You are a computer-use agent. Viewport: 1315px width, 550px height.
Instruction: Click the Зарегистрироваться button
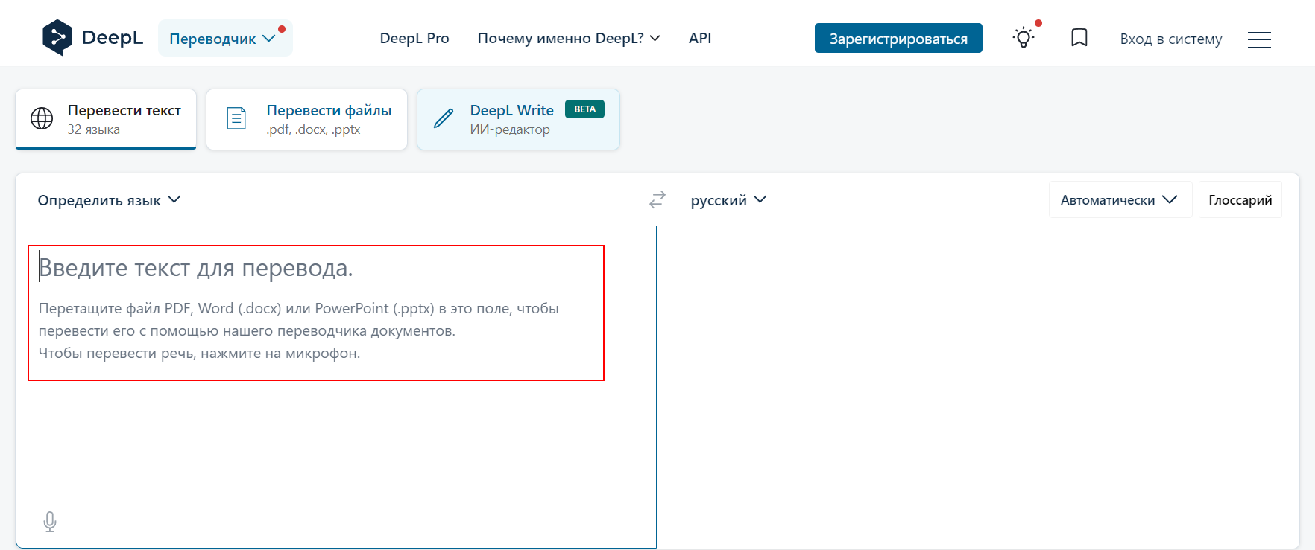click(x=898, y=38)
